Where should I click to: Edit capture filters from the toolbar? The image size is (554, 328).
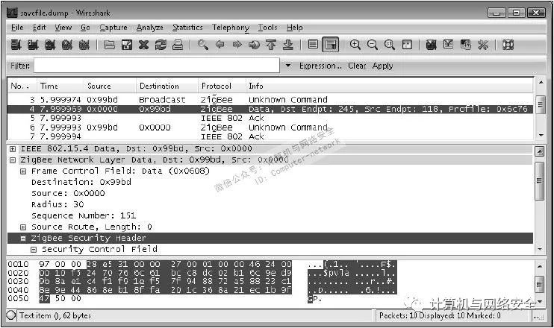[431, 45]
